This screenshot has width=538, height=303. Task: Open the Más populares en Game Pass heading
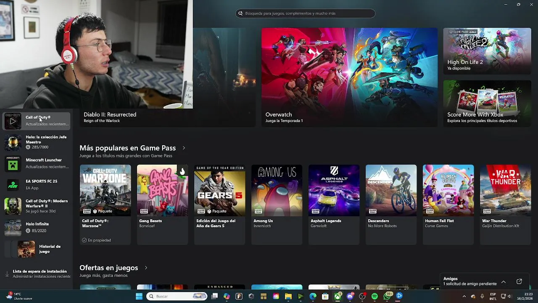[x=128, y=148]
